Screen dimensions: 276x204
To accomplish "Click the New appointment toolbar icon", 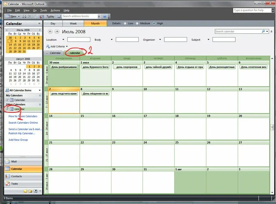I will click(11, 16).
